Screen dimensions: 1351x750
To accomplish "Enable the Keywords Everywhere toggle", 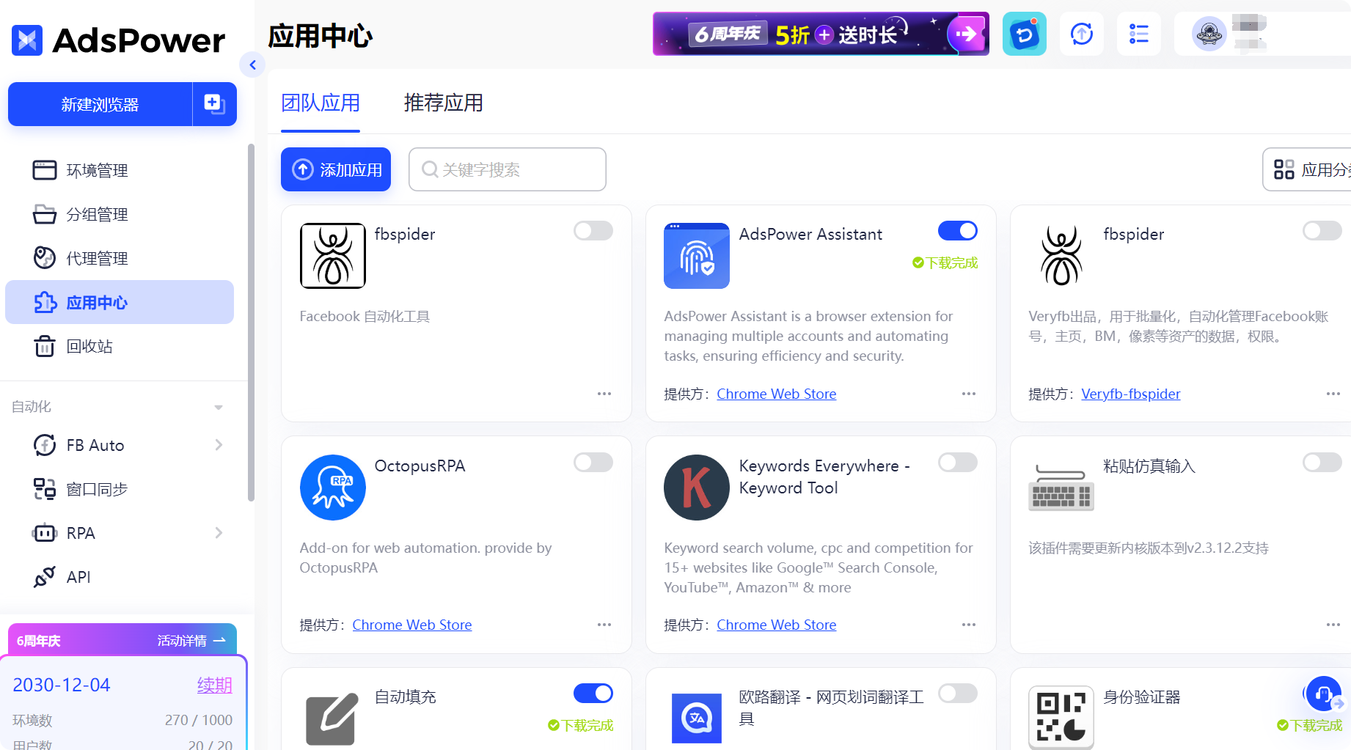I will pos(958,463).
